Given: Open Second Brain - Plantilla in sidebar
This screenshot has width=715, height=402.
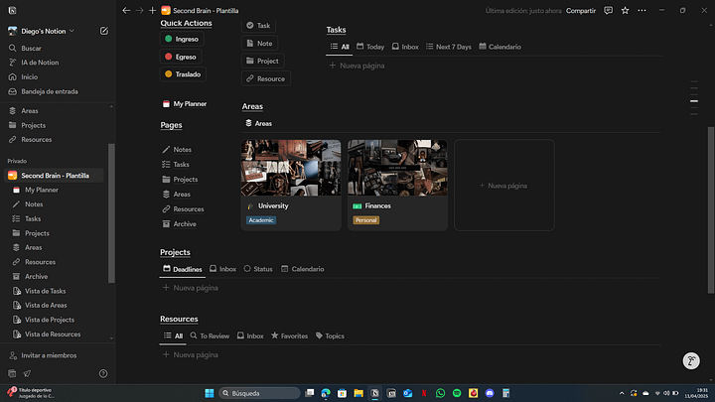Looking at the screenshot, I should 54,176.
